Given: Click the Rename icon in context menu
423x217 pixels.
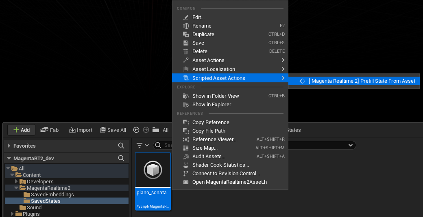Looking at the screenshot, I should tap(185, 26).
